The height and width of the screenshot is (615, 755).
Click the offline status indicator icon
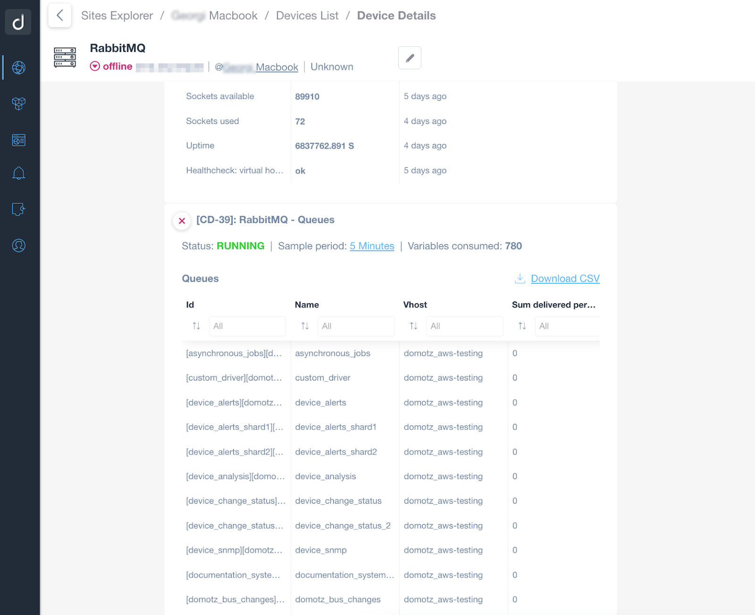tap(95, 66)
